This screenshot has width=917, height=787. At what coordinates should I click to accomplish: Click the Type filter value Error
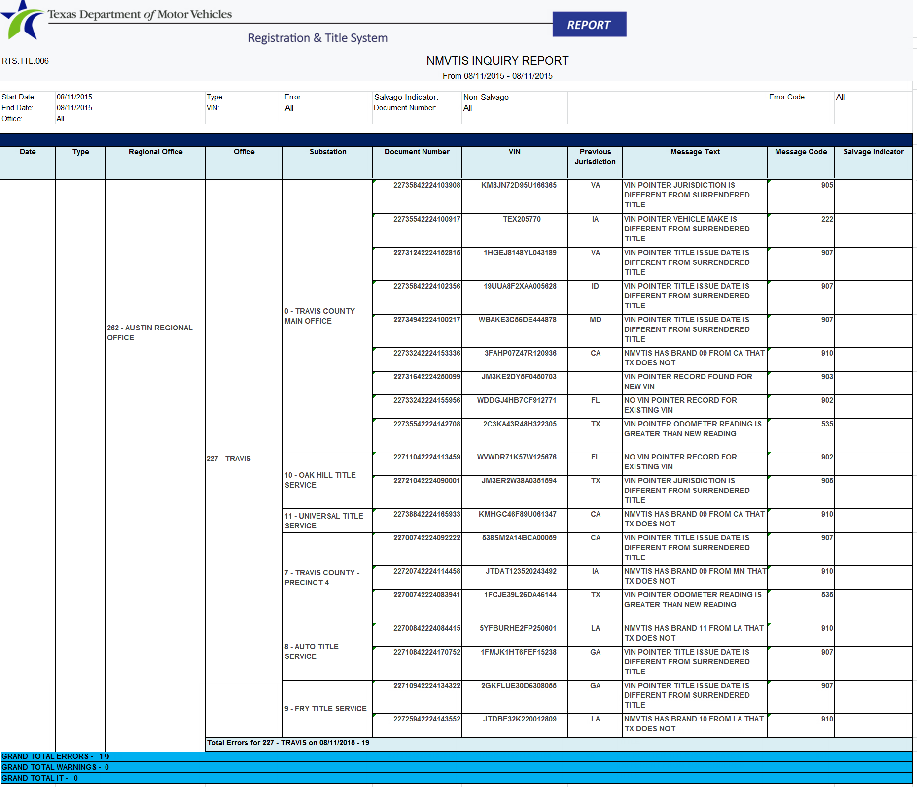coord(292,97)
